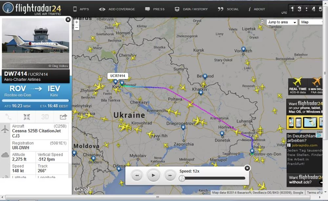328x201 pixels.
Task: Click the play button in playback
Action: click(x=153, y=176)
